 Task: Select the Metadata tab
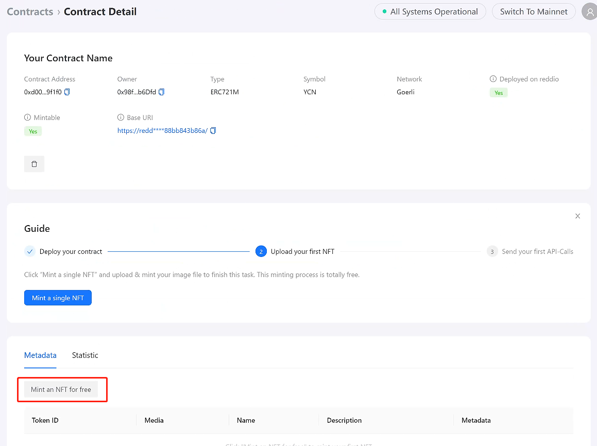[x=40, y=355]
